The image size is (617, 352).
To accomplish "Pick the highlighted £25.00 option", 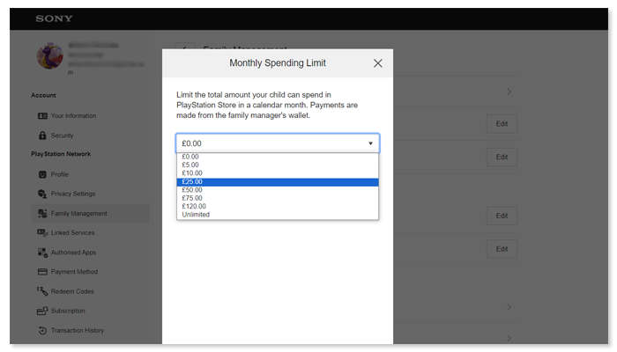I will pos(278,182).
